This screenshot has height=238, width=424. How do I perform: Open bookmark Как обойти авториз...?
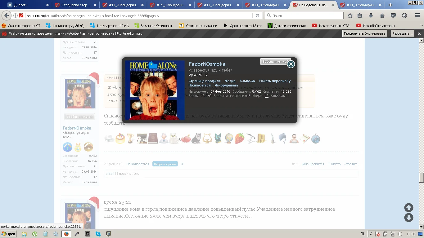377,26
